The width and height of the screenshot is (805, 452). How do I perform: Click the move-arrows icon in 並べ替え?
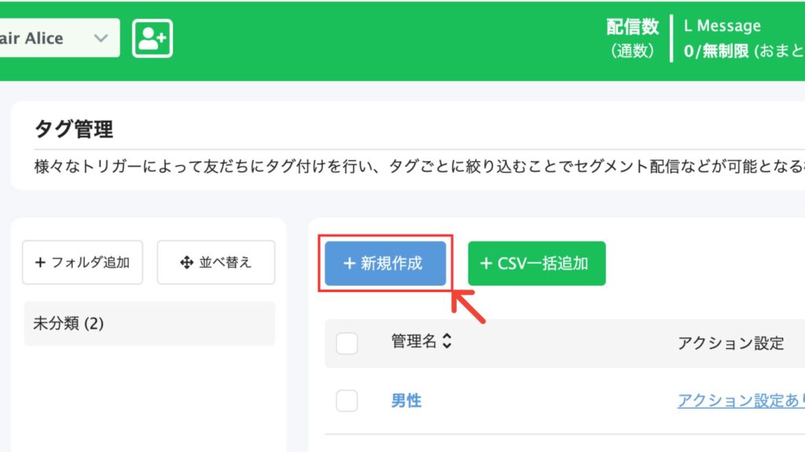pyautogui.click(x=187, y=263)
